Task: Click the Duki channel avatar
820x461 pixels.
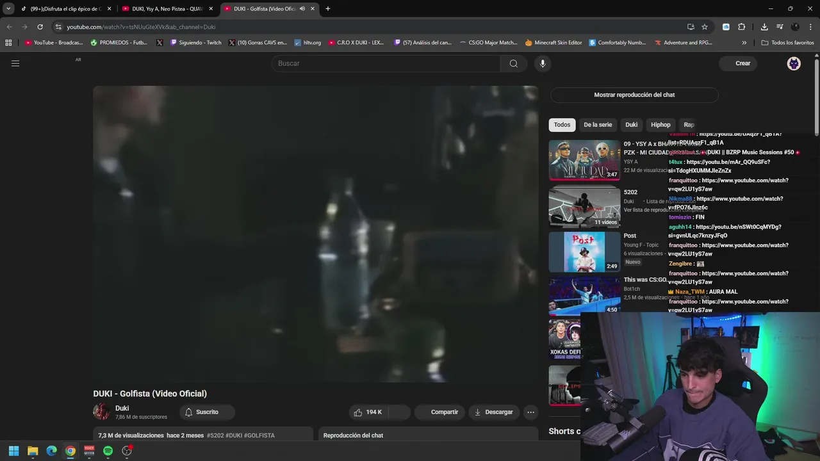Action: [x=101, y=412]
